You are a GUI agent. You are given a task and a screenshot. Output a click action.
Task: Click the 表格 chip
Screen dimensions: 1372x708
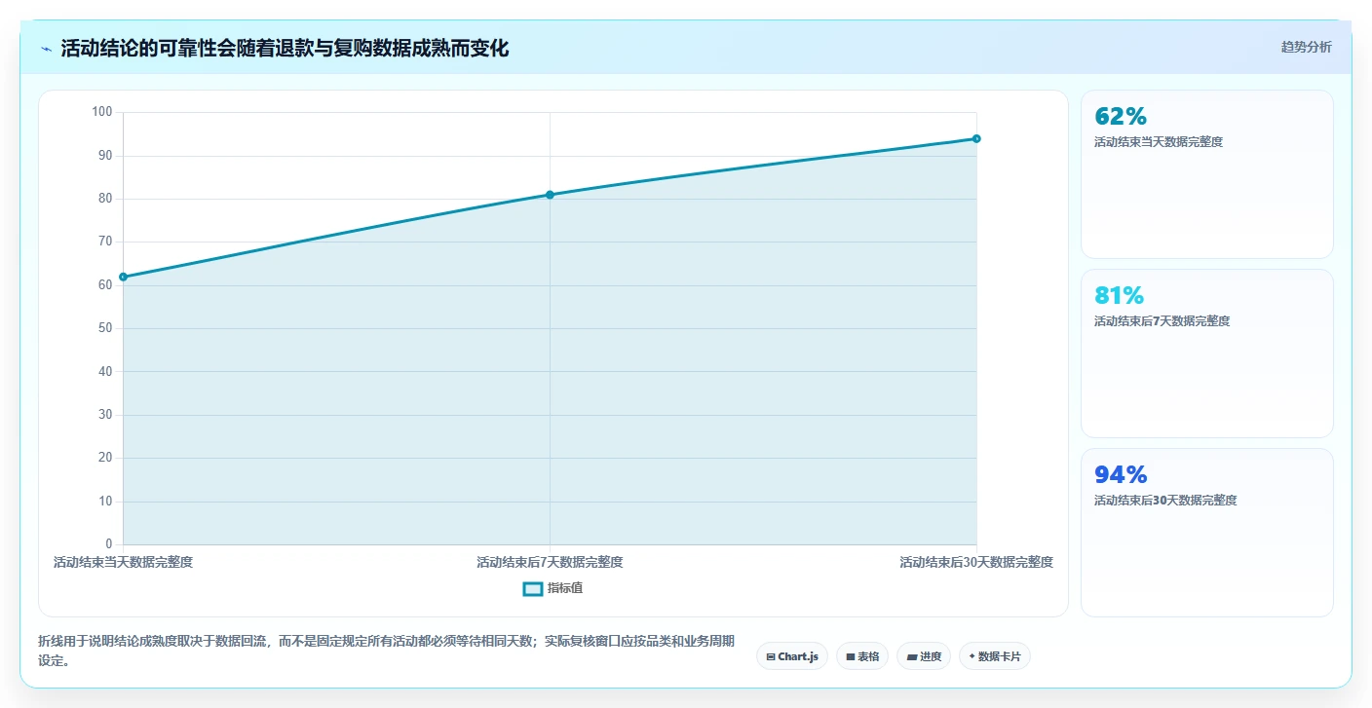click(862, 656)
